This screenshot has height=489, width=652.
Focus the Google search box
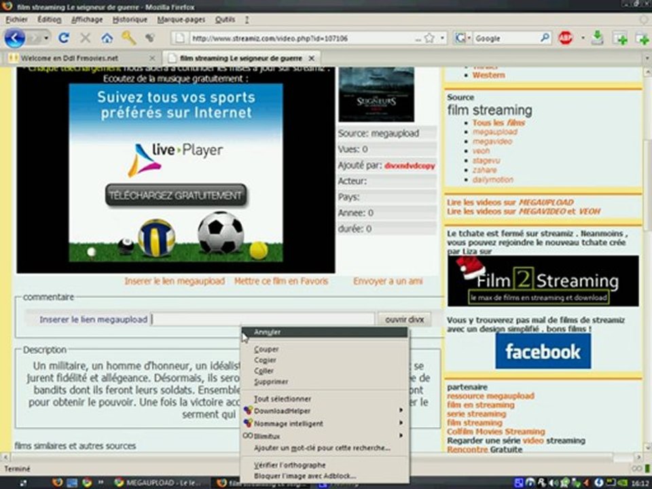[x=507, y=38]
